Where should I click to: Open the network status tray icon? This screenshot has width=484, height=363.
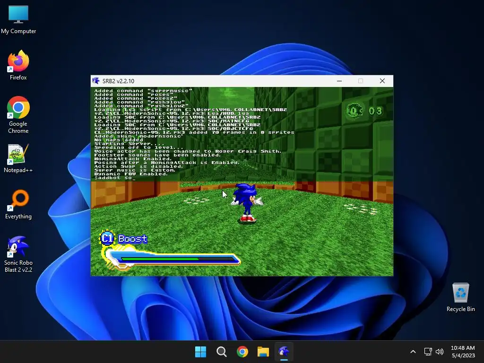428,352
